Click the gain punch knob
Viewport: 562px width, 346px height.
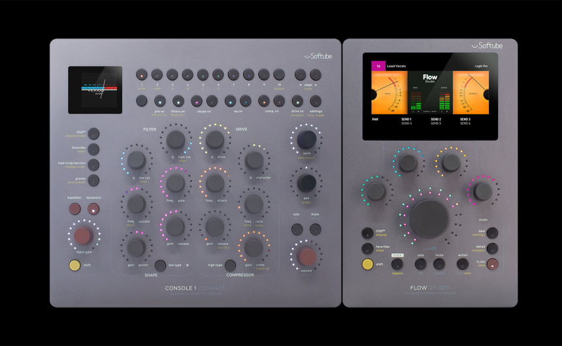[137, 247]
